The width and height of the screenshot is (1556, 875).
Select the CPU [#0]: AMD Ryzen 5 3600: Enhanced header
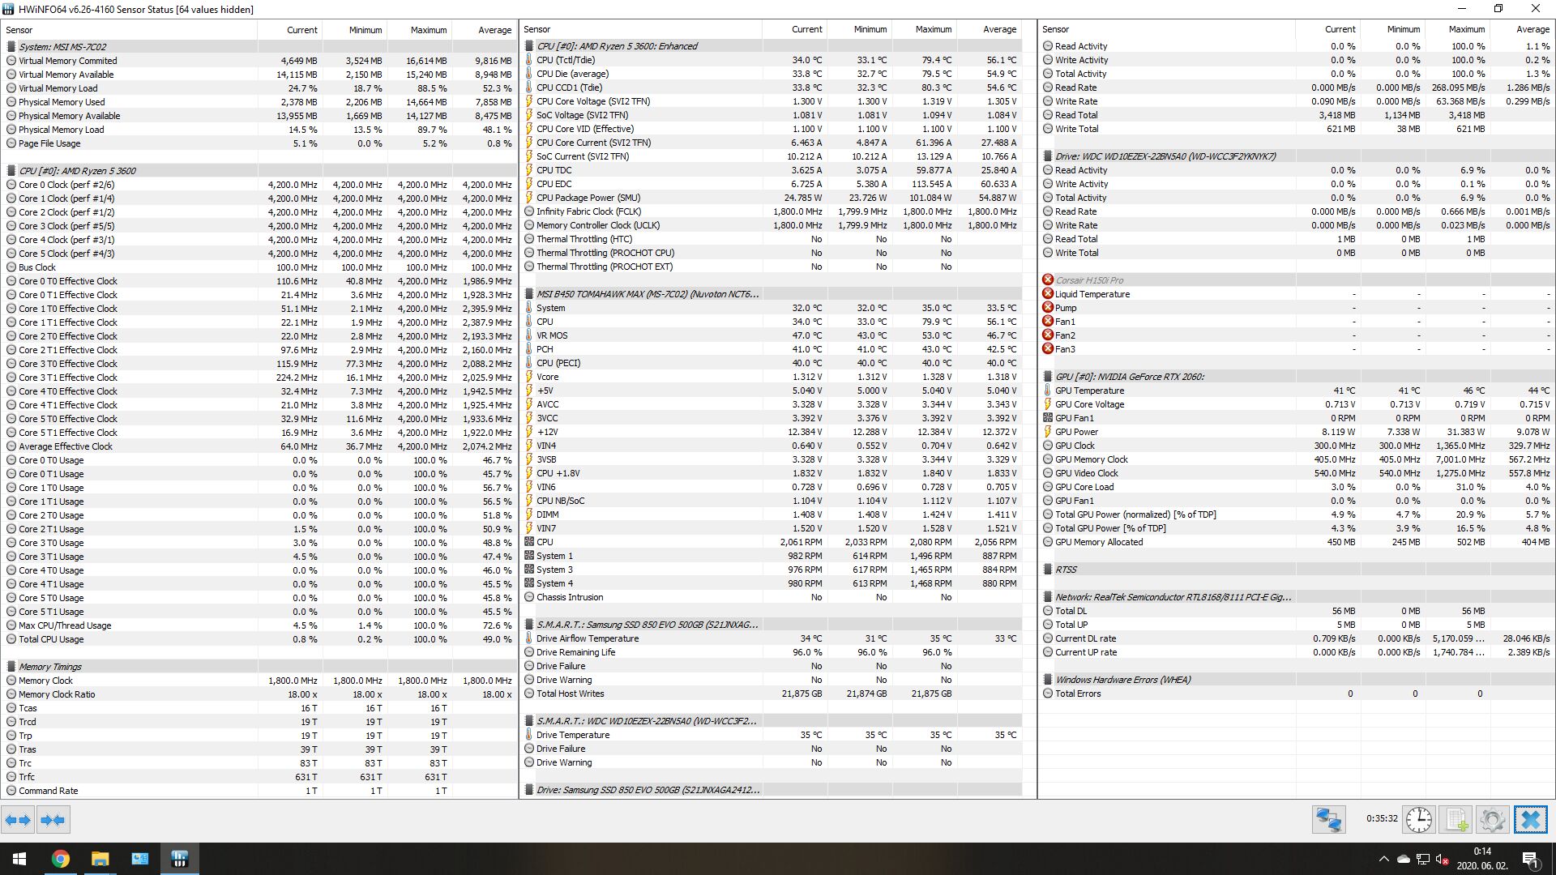(x=771, y=46)
